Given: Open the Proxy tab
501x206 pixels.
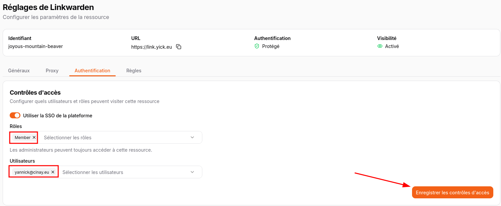Looking at the screenshot, I should pyautogui.click(x=52, y=71).
